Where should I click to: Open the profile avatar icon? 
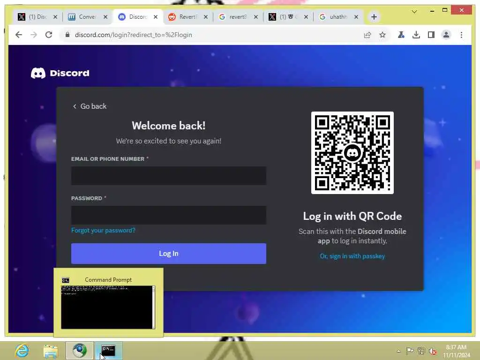pyautogui.click(x=446, y=35)
